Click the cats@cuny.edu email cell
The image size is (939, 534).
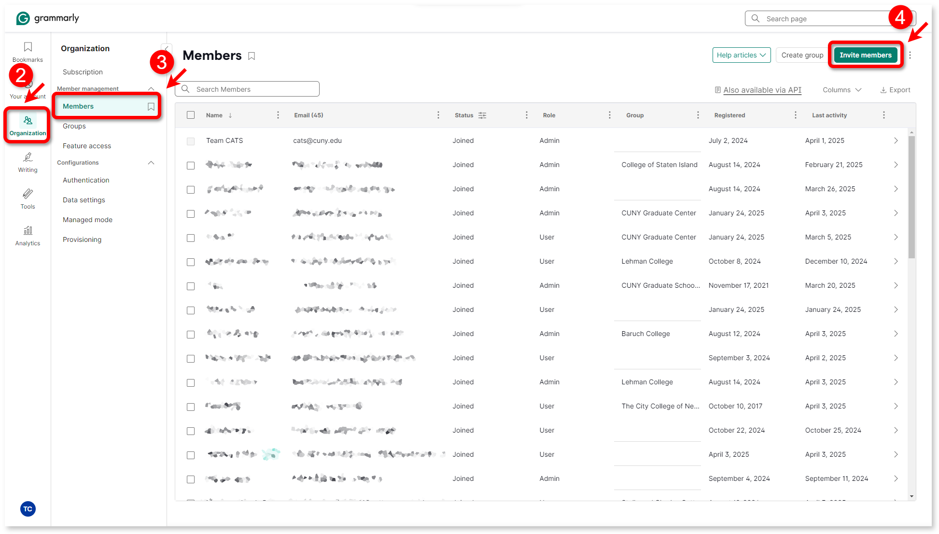coord(317,141)
